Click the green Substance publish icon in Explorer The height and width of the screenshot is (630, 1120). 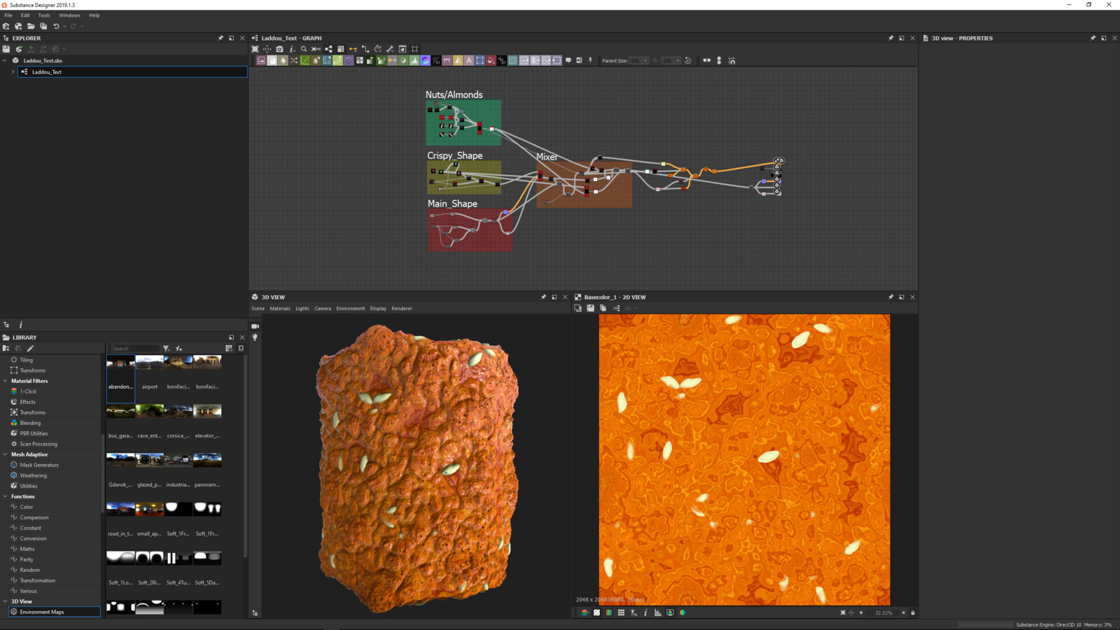click(19, 49)
